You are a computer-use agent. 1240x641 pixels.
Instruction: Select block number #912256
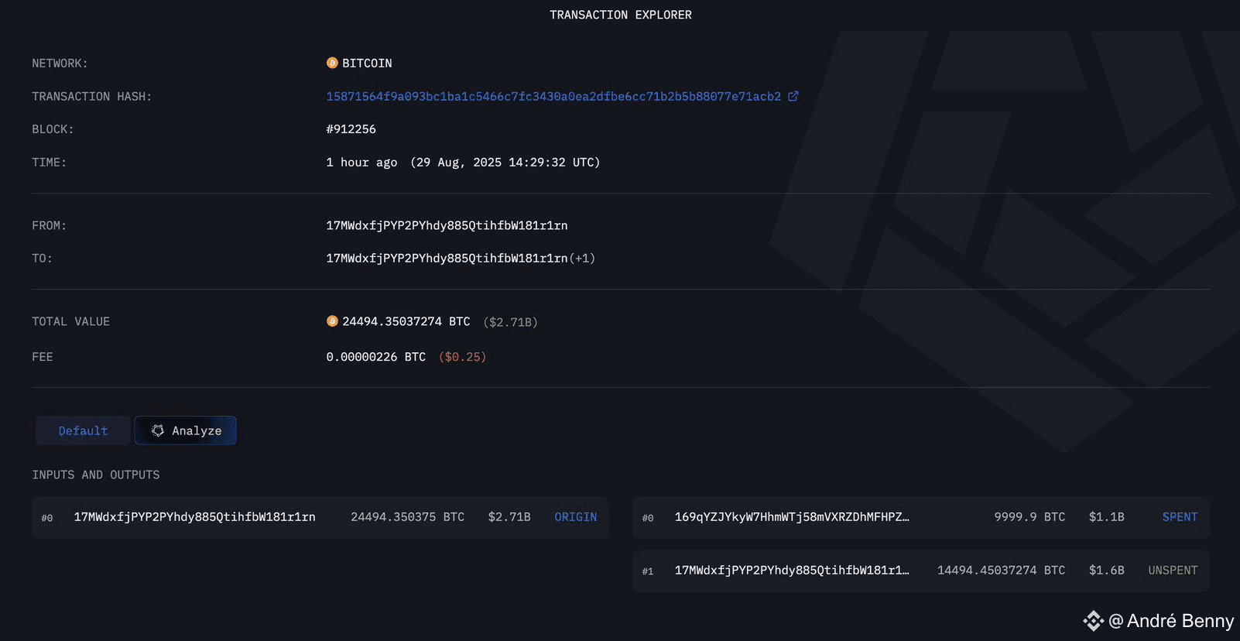(x=351, y=129)
